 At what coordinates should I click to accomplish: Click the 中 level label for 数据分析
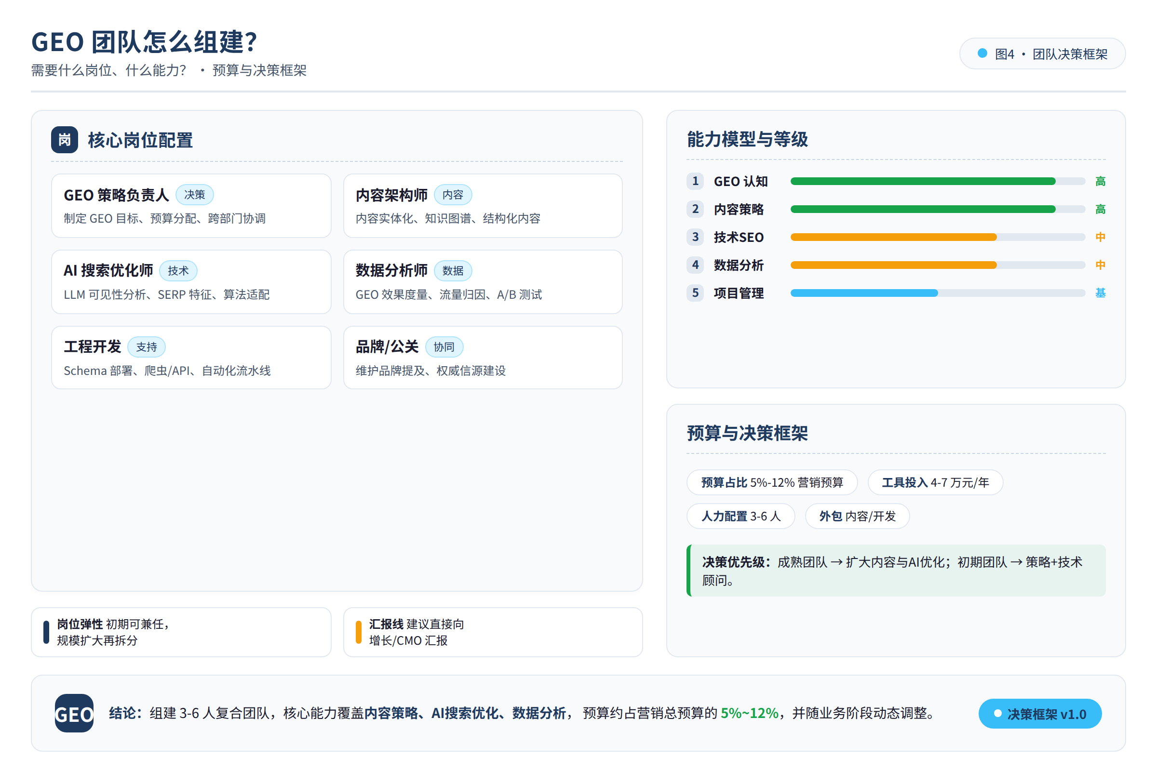click(1101, 265)
